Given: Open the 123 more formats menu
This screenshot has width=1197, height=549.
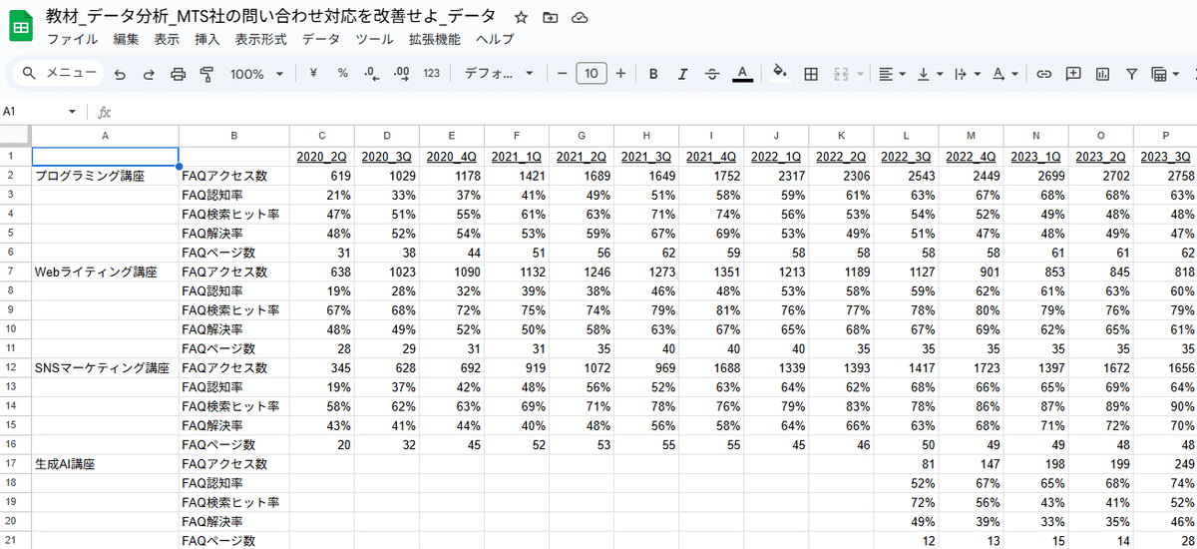Looking at the screenshot, I should point(432,74).
